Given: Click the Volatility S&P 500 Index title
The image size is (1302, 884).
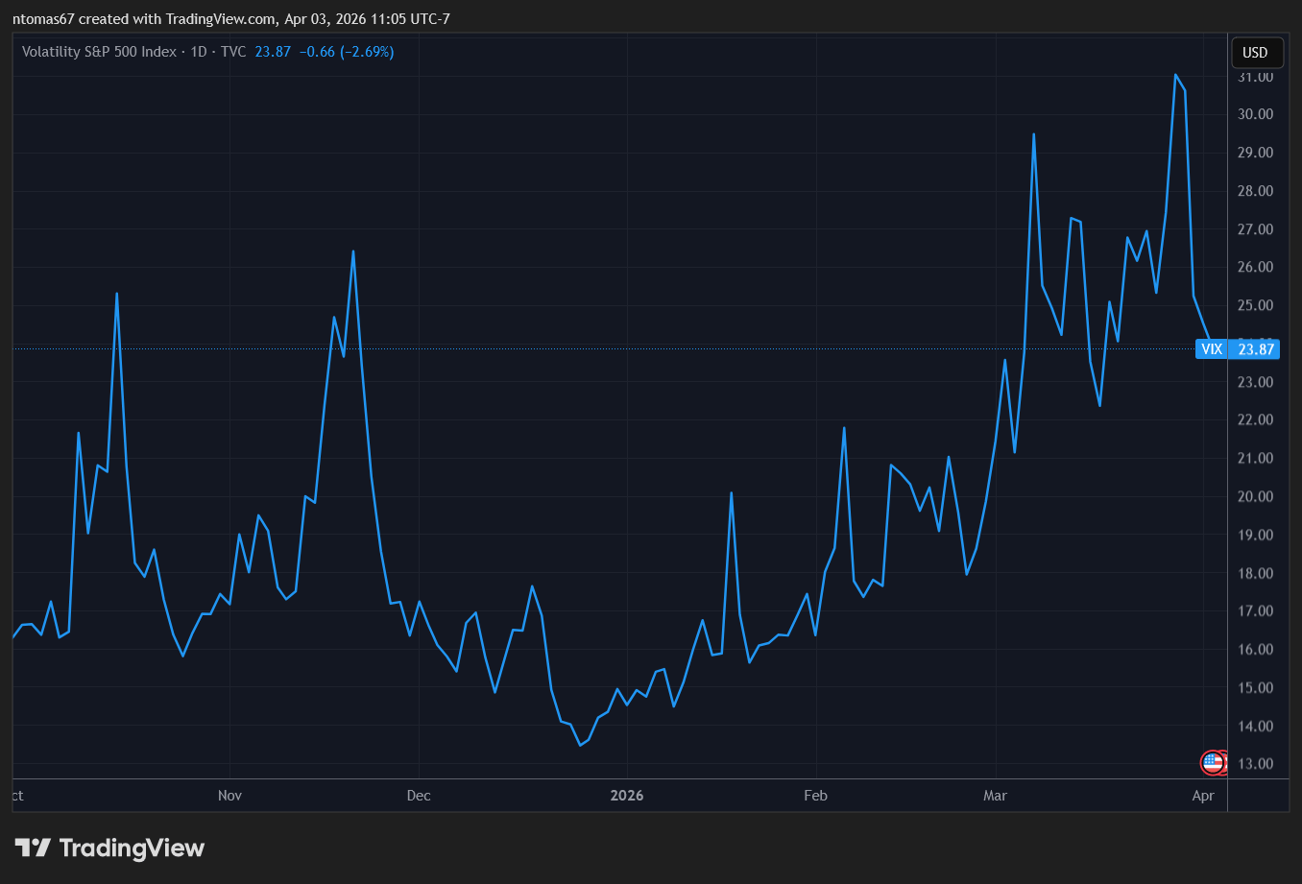Looking at the screenshot, I should tap(99, 52).
